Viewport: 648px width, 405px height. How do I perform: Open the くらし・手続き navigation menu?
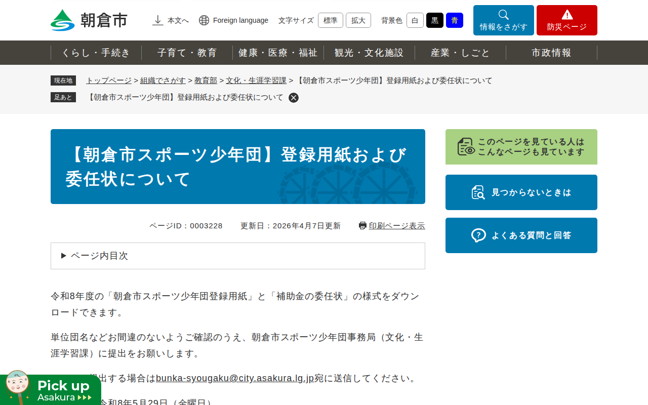pos(96,52)
